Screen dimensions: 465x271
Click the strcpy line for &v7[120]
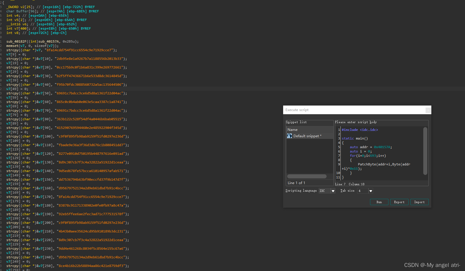[68, 154]
